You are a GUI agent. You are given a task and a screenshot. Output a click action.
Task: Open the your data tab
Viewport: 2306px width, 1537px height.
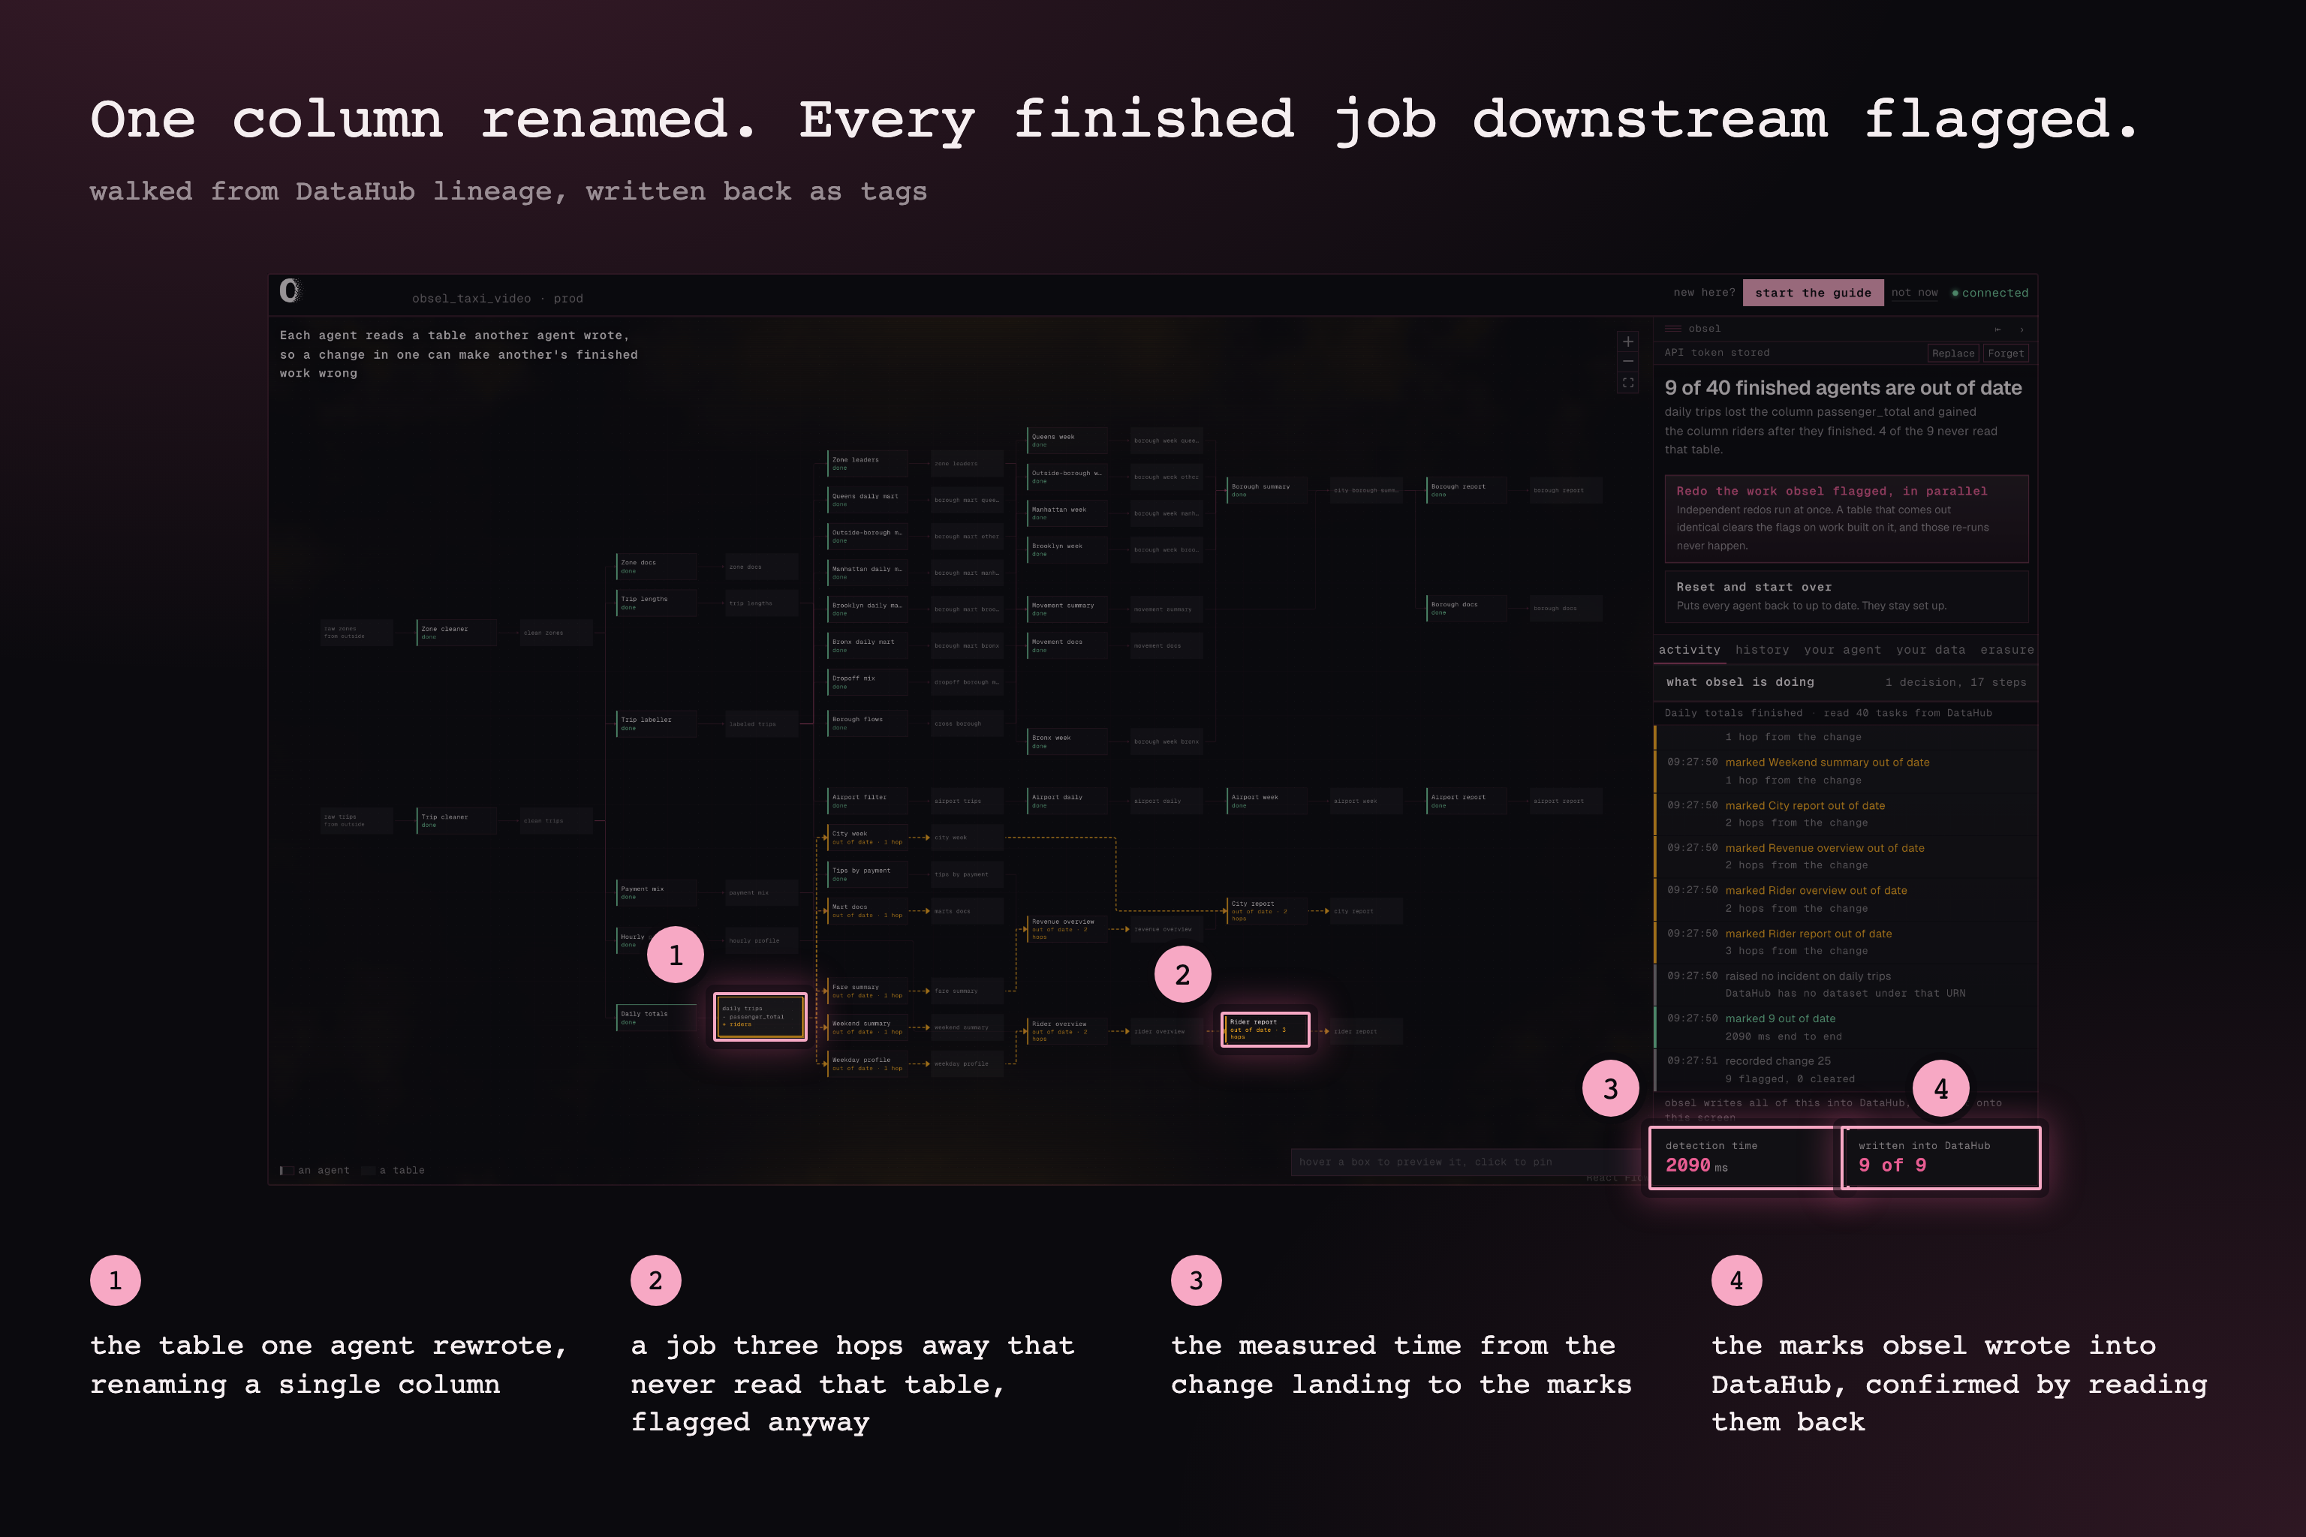1931,649
